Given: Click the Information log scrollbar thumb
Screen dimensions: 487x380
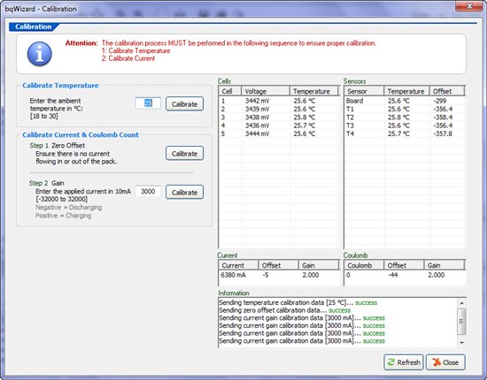Looking at the screenshot, I should (x=461, y=322).
